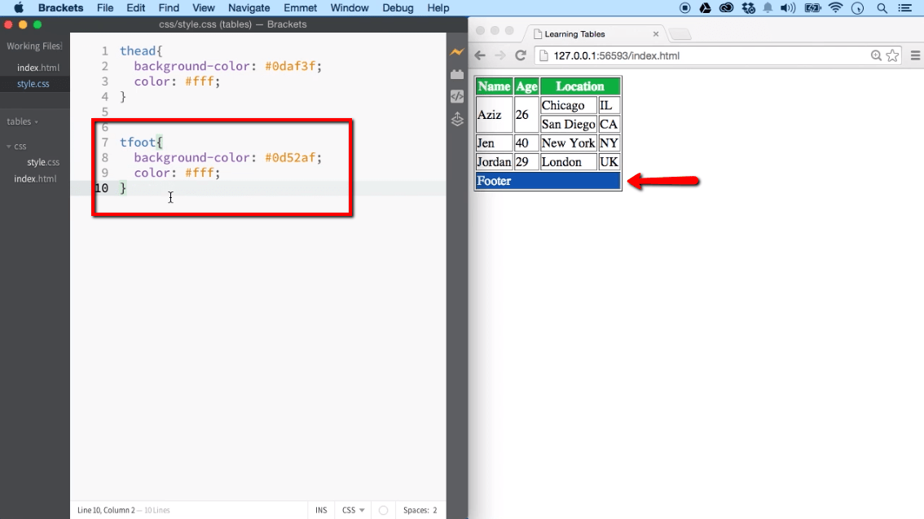
Task: Click Time Machine clock icon
Action: (x=857, y=7)
